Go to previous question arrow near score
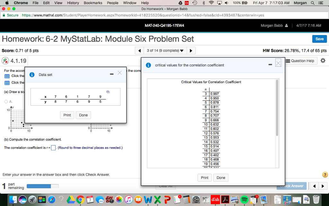The height and width of the screenshot is (206, 329). point(139,51)
